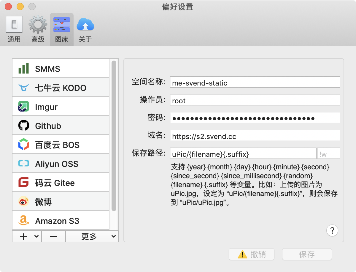Image resolution: width=356 pixels, height=272 pixels.
Task: Click the 空间名称 bucket name field
Action: (255, 82)
